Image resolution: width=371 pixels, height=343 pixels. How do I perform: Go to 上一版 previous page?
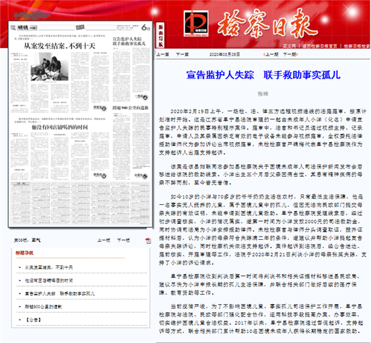pos(104,241)
